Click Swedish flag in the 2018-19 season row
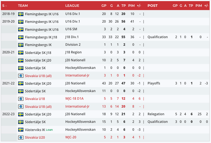The height and width of the screenshot is (143, 211). [x=21, y=14]
